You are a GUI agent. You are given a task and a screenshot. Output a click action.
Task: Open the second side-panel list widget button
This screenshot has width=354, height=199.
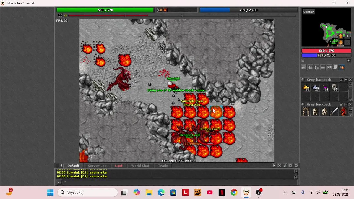tap(310, 67)
